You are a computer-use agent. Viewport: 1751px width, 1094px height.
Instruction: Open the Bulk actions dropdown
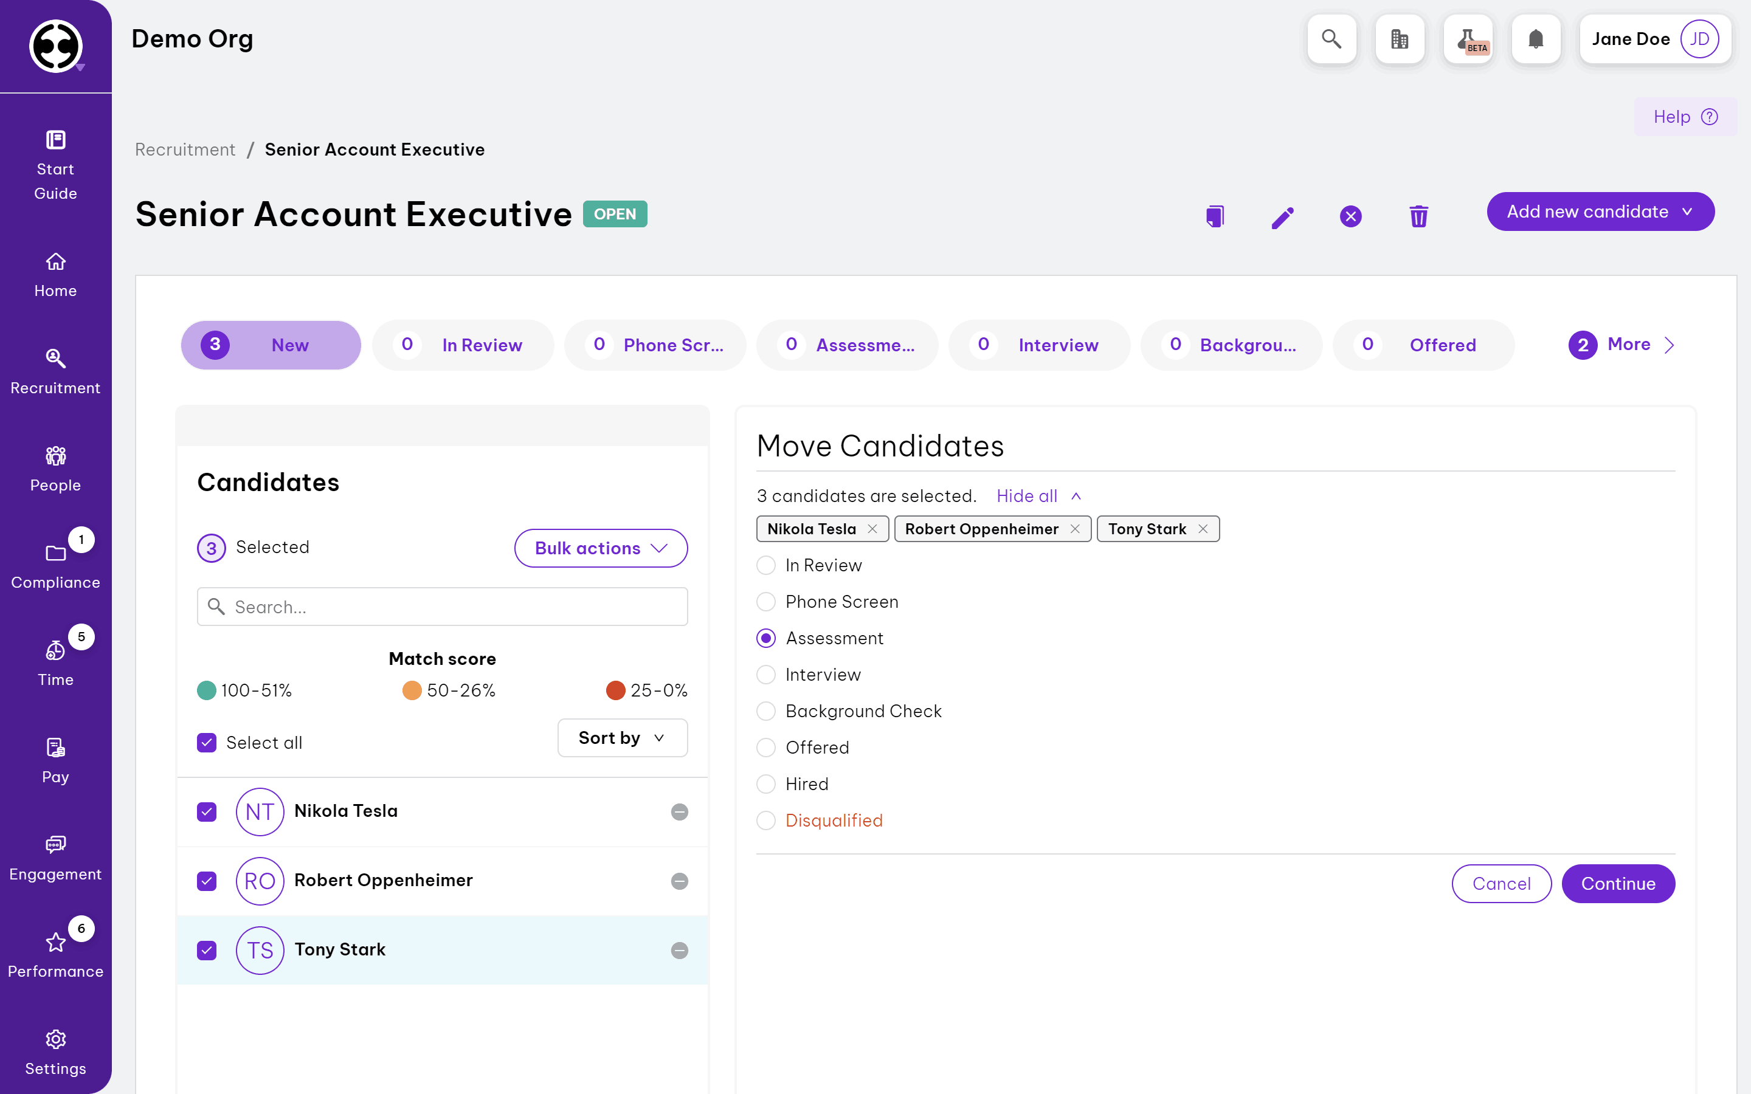601,548
